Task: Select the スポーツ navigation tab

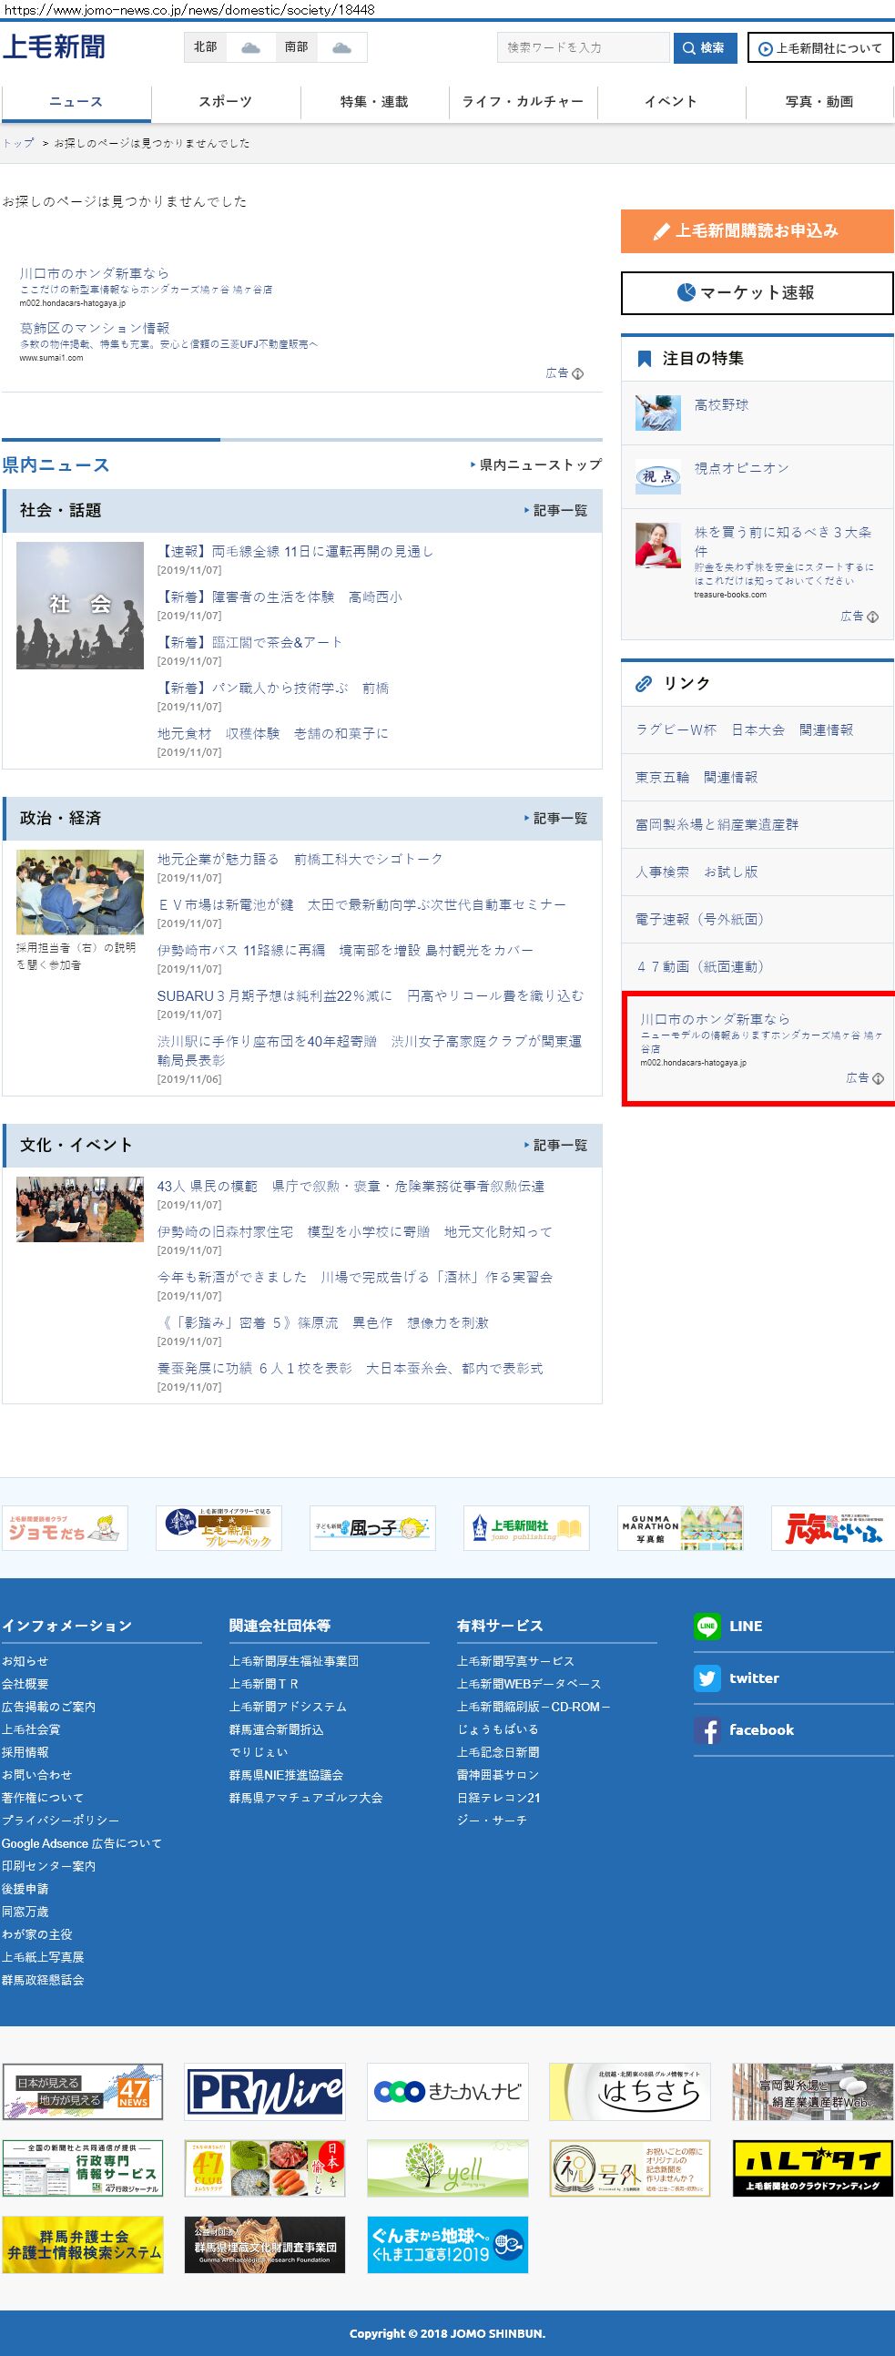Action: (x=225, y=101)
